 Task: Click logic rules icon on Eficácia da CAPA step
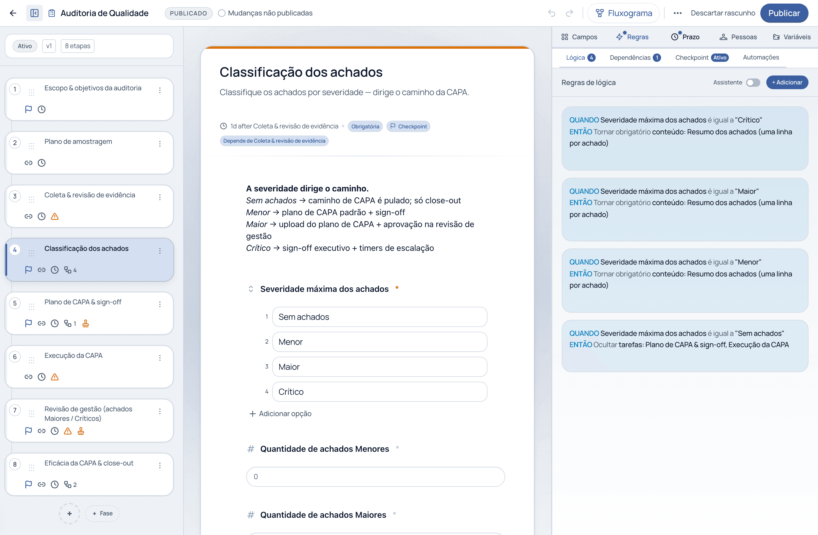point(68,484)
